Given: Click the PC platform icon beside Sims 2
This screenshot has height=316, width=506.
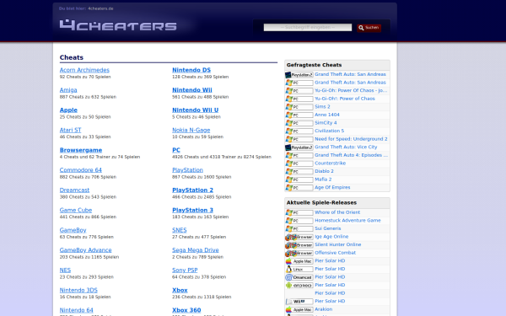Looking at the screenshot, I should pyautogui.click(x=299, y=107).
